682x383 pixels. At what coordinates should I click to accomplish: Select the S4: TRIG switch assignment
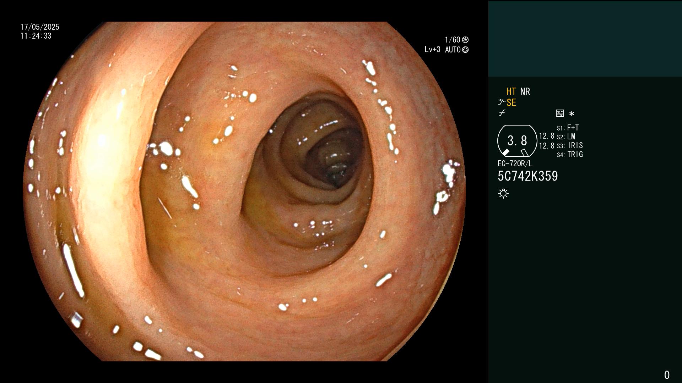pos(570,154)
